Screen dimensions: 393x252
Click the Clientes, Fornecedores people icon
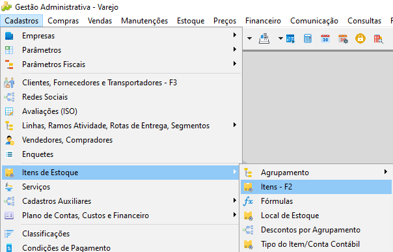click(9, 83)
